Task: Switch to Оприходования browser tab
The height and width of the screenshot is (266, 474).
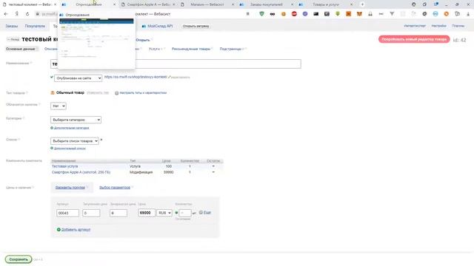Action: [88, 4]
